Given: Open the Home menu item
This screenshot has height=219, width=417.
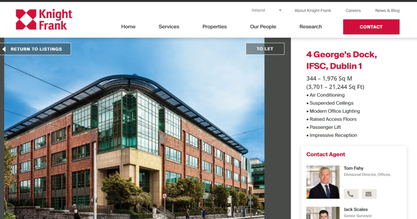Looking at the screenshot, I should tap(128, 26).
